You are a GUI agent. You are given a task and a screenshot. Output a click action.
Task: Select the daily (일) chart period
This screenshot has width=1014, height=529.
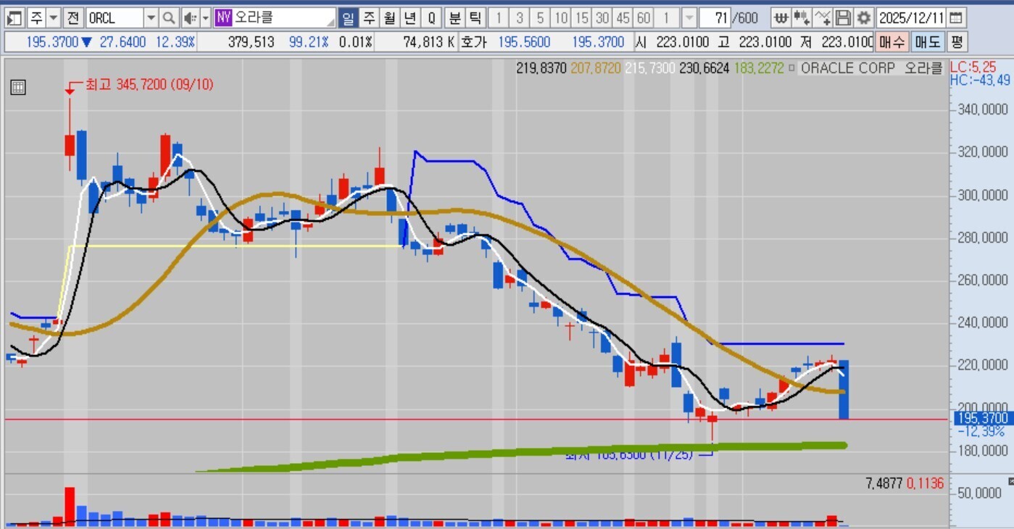[348, 17]
